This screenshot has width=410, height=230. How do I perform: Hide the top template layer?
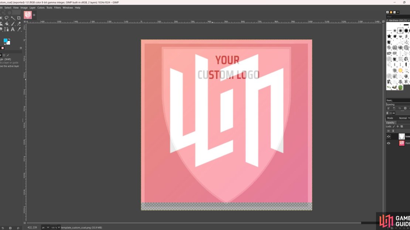click(x=389, y=136)
